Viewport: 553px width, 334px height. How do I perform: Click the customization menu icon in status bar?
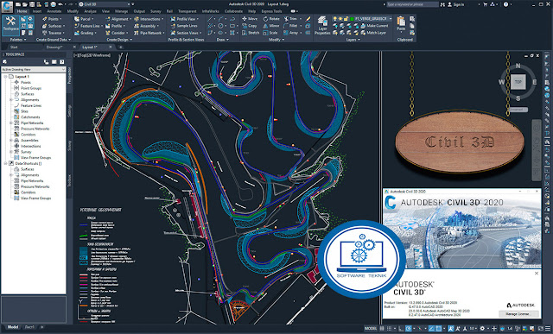(548, 328)
